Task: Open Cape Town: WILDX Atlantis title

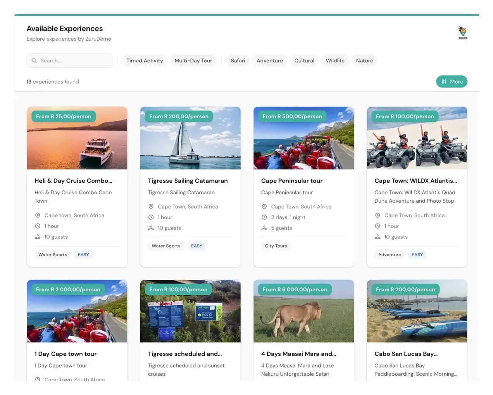Action: pos(415,181)
